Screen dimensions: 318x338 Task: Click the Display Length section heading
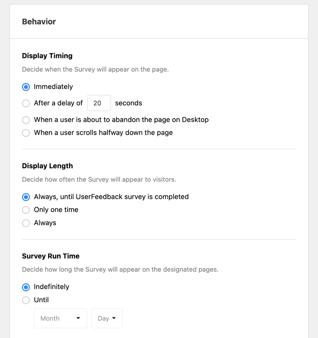pos(47,166)
